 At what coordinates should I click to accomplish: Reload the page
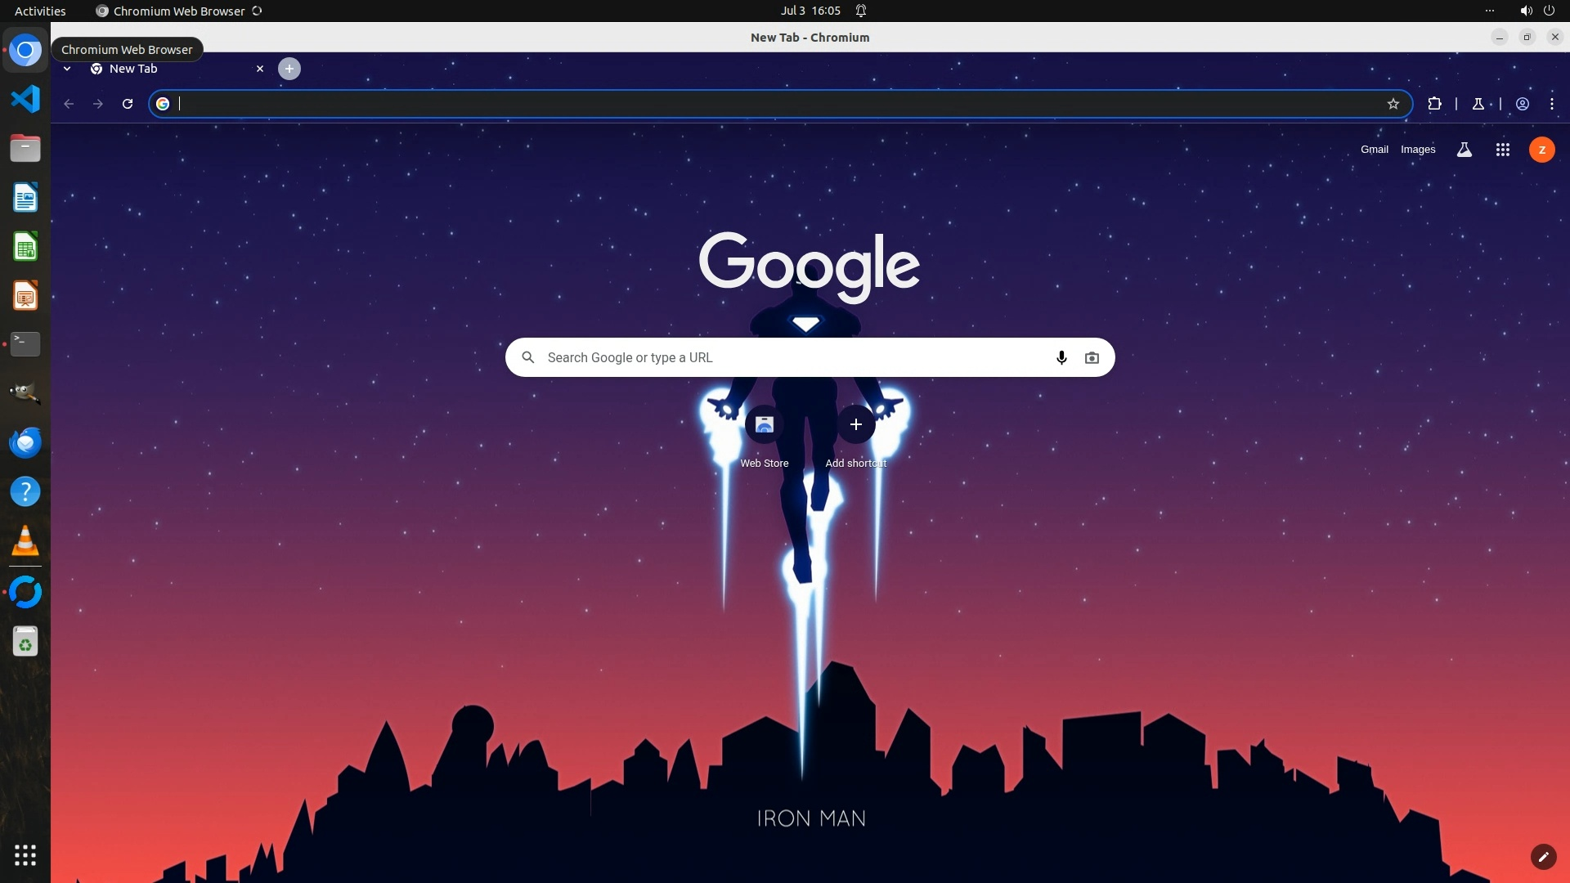128,104
